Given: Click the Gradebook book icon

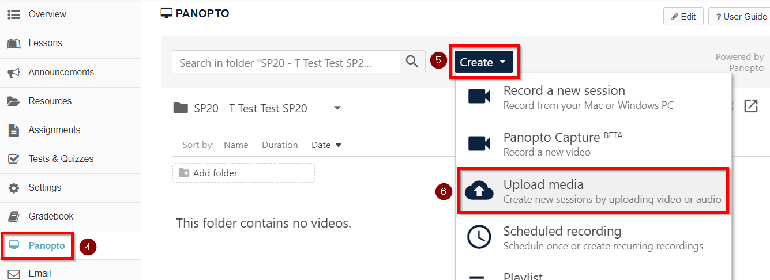Looking at the screenshot, I should coord(14,217).
